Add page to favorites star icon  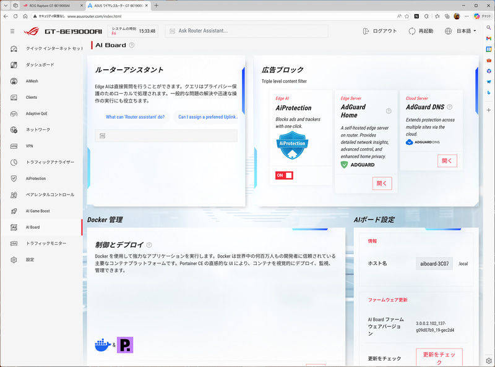click(407, 16)
